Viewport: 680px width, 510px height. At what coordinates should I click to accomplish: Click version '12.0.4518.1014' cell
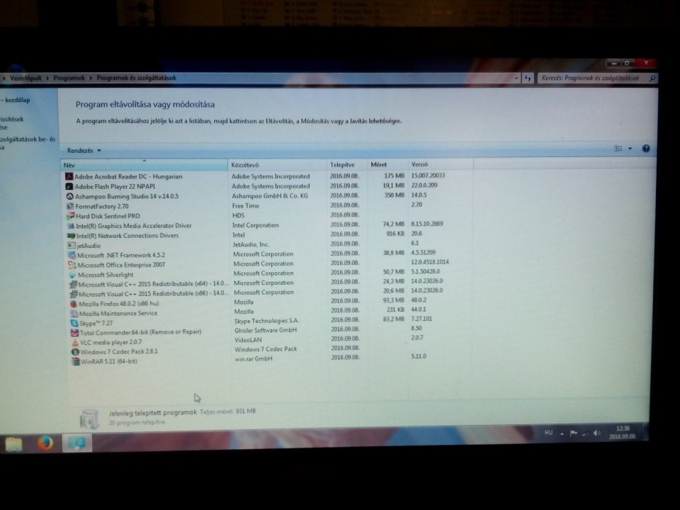click(430, 262)
